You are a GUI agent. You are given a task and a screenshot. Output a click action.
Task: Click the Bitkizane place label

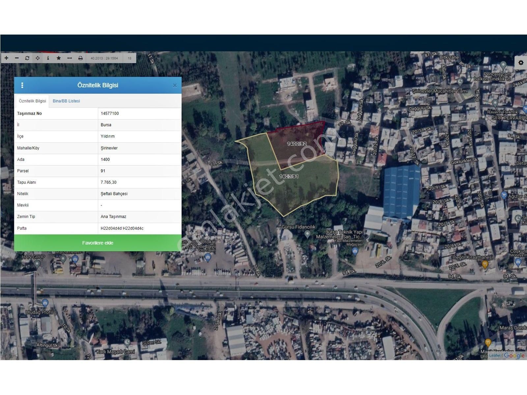point(449,57)
